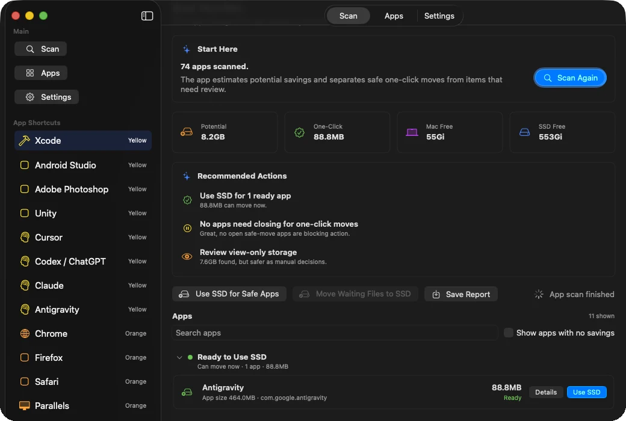Click the grid icon in sidebar Apps
This screenshot has height=421, width=626.
(30, 73)
